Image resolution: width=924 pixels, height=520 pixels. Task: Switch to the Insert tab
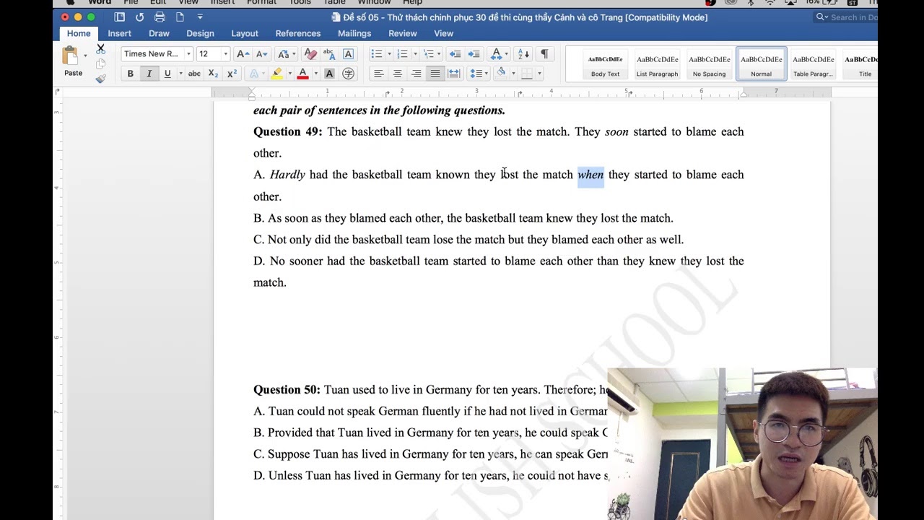point(119,33)
